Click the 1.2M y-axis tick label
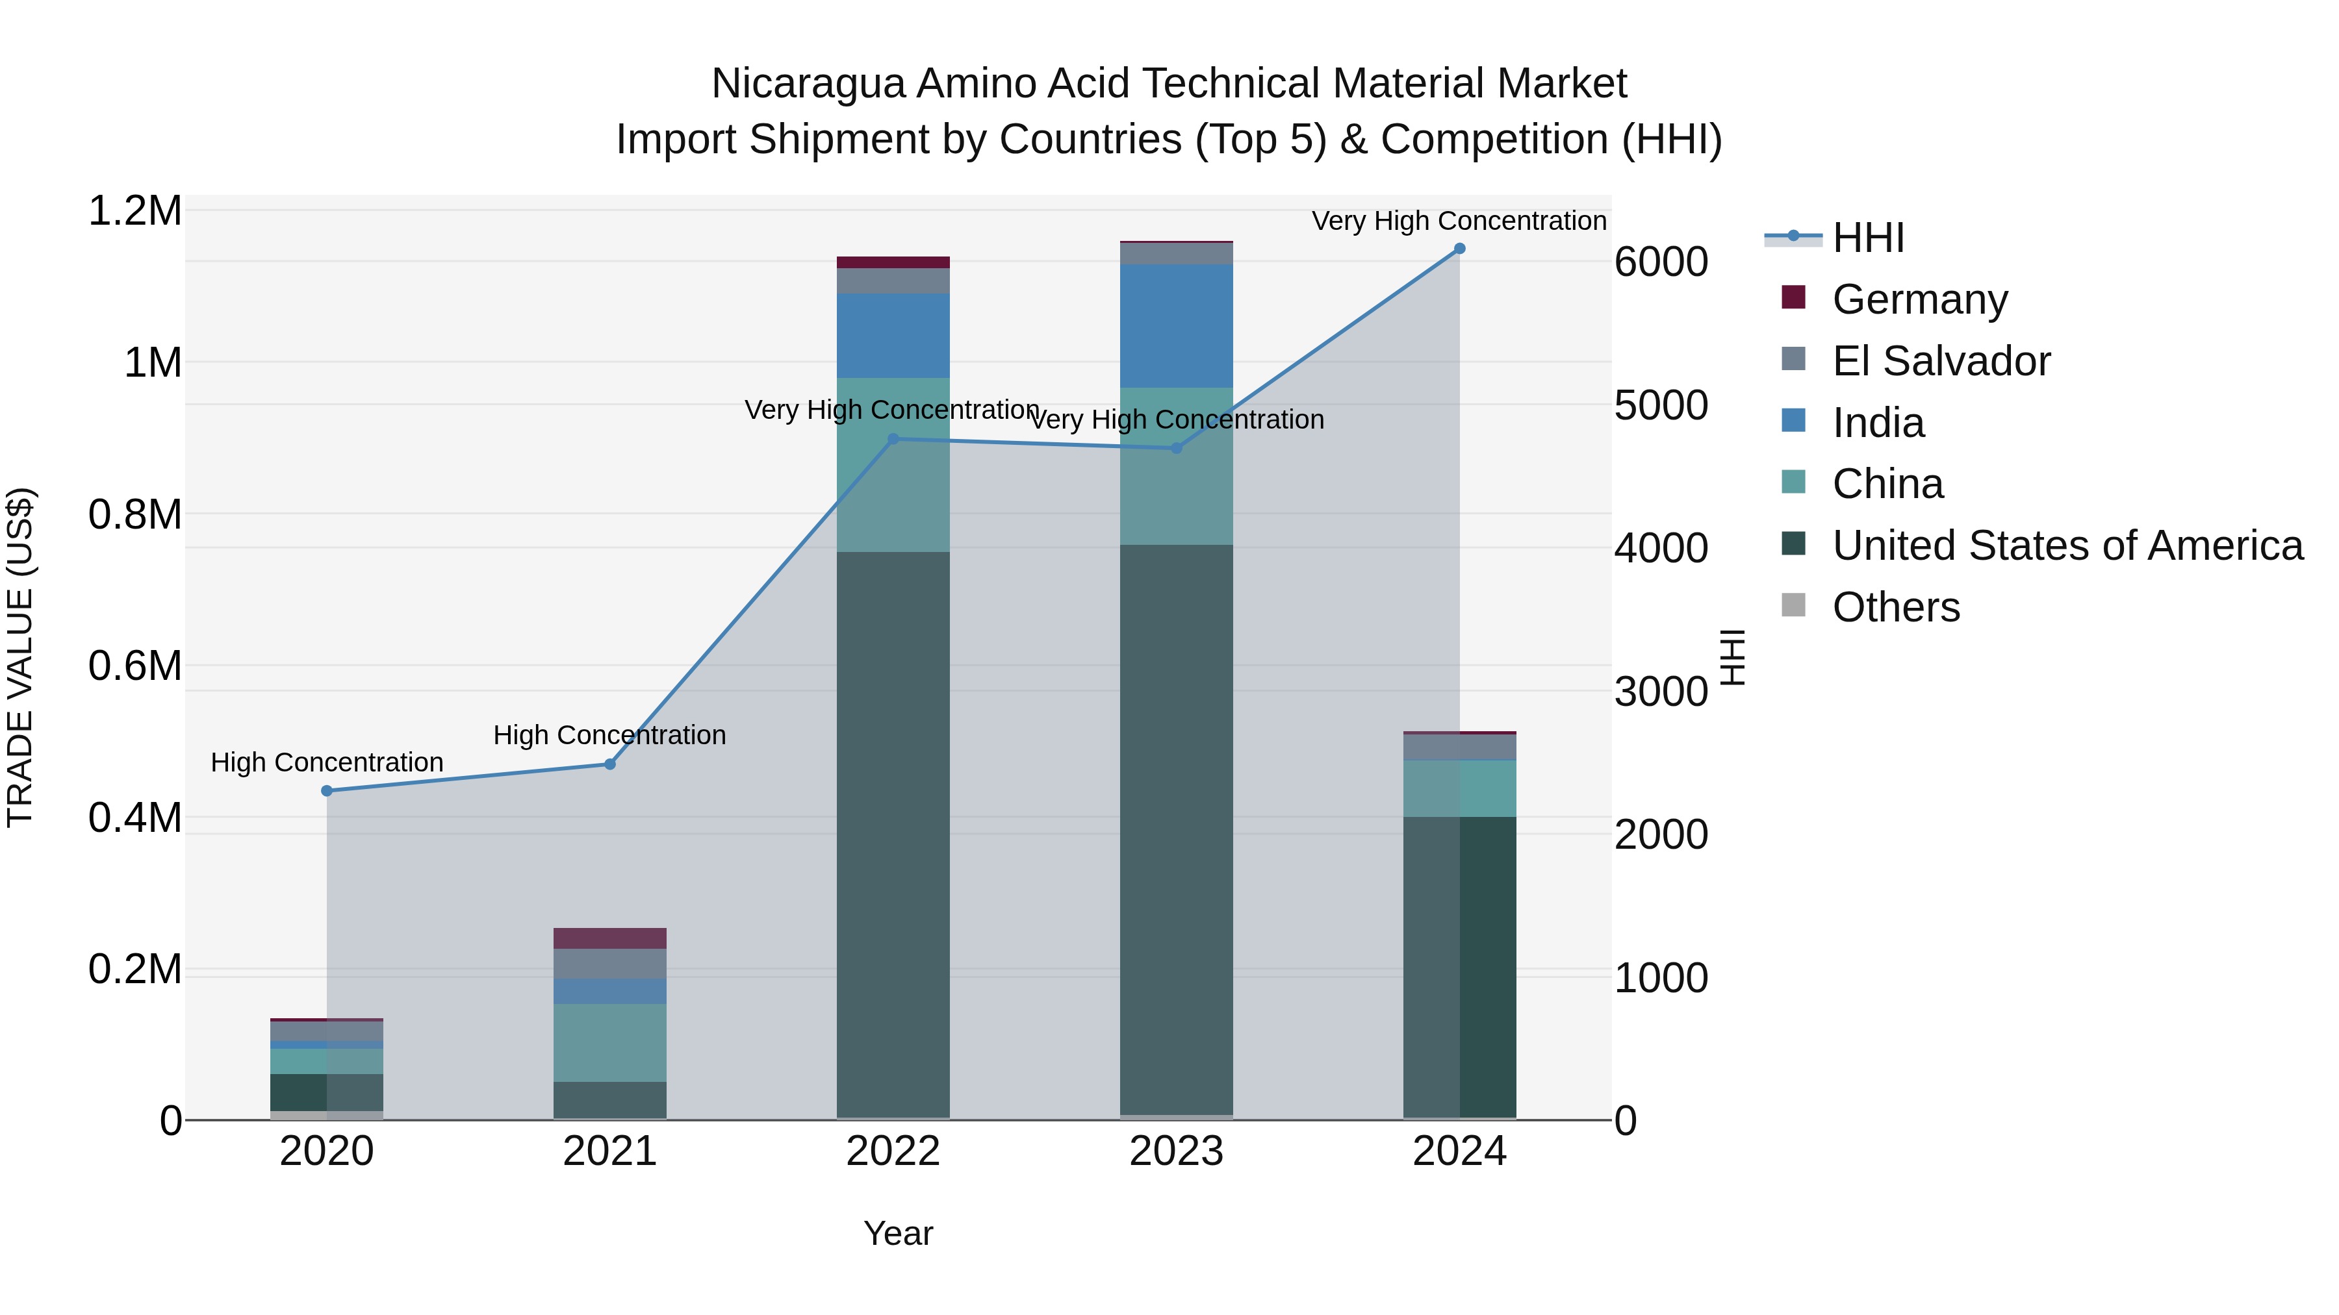The image size is (2339, 1315). (x=135, y=210)
